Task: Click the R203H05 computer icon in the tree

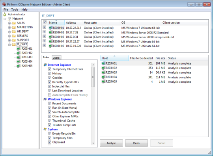Action: (x=19, y=66)
